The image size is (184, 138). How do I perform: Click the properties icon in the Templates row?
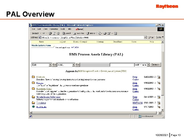[x=159, y=103]
